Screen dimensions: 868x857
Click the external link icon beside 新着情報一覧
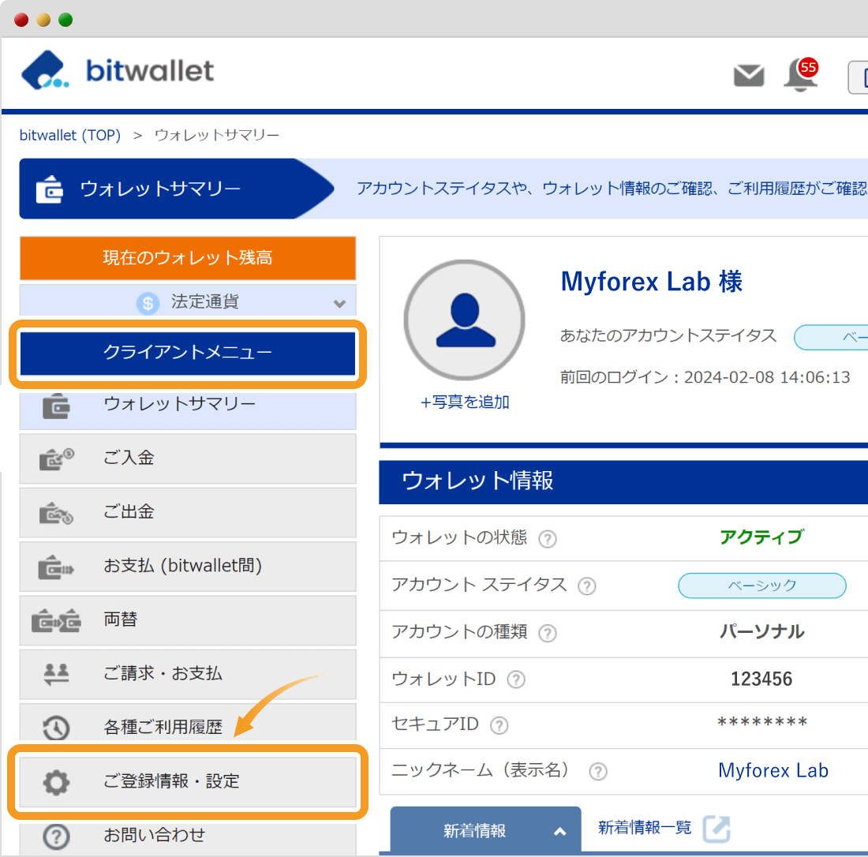[x=716, y=829]
